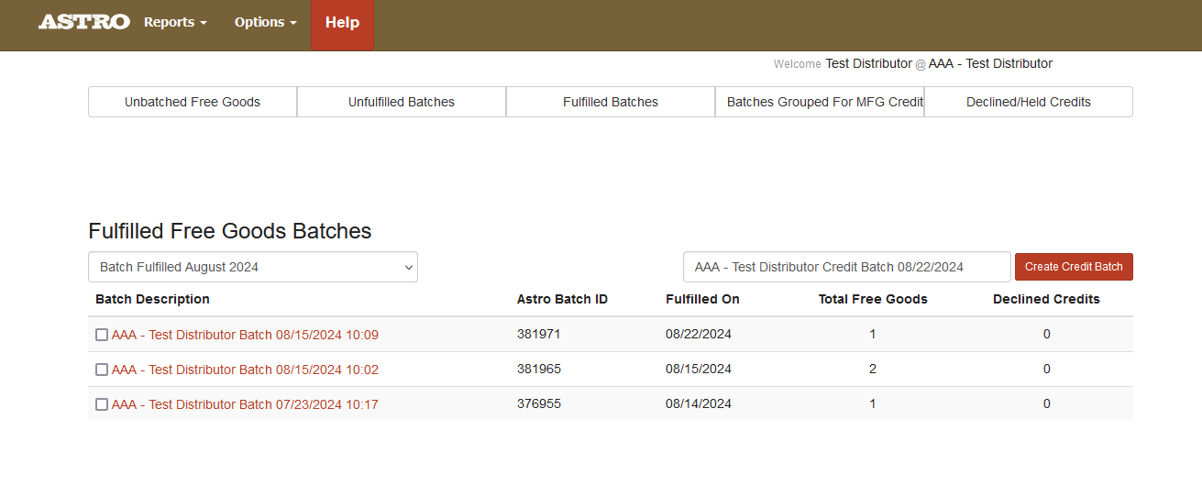The width and height of the screenshot is (1202, 497).
Task: Open the Reports menu
Action: point(175,22)
